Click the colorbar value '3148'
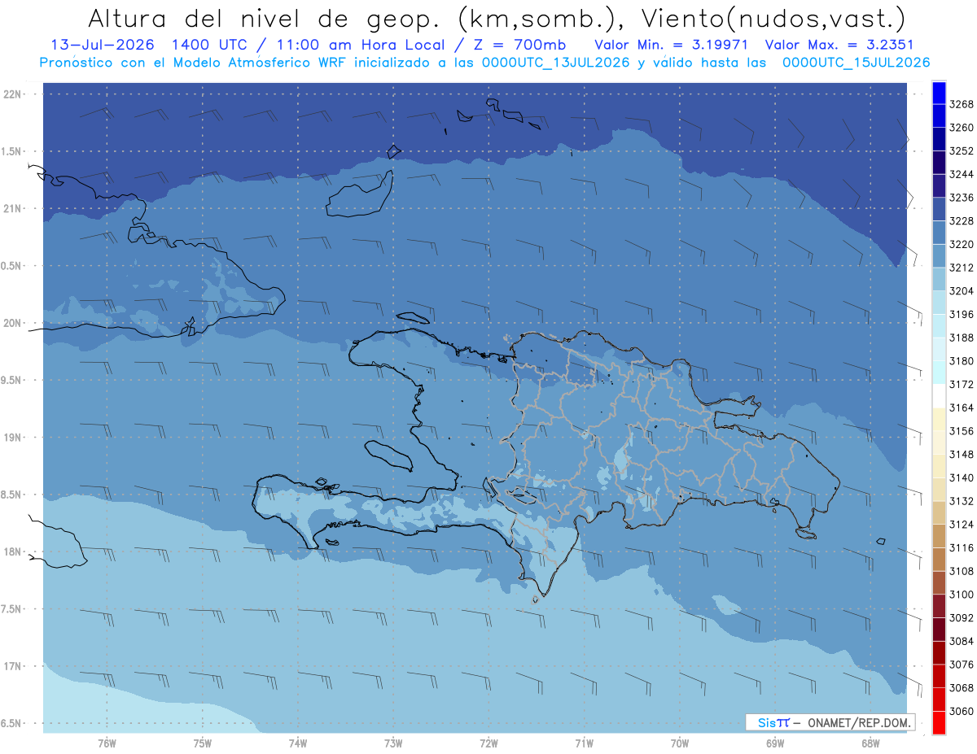 (962, 455)
